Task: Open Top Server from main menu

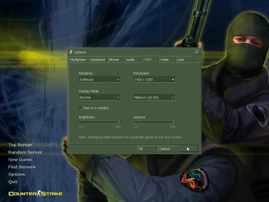Action: (20, 145)
